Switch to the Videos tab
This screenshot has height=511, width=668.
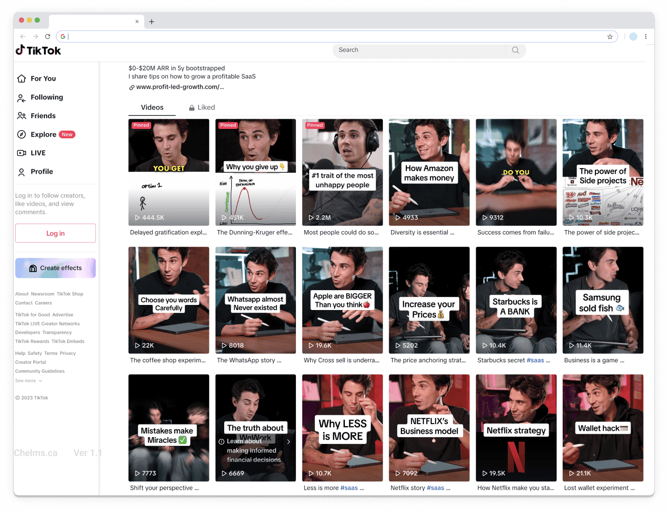click(152, 108)
